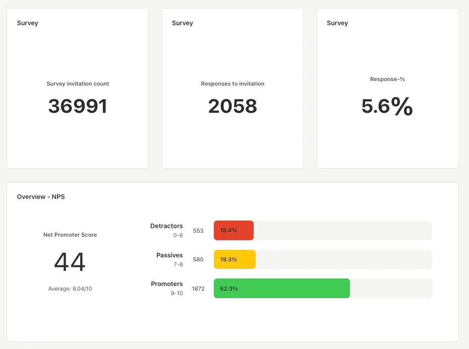The image size is (469, 349).
Task: Select the 2058 responses to invitation number
Action: pos(232,106)
